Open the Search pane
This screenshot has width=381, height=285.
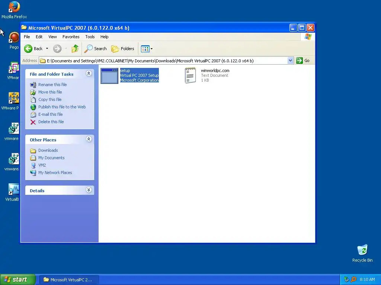click(96, 49)
